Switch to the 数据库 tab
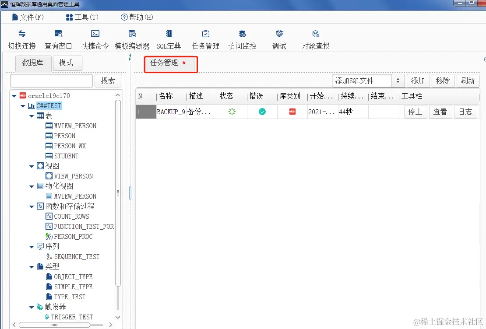 (x=33, y=63)
